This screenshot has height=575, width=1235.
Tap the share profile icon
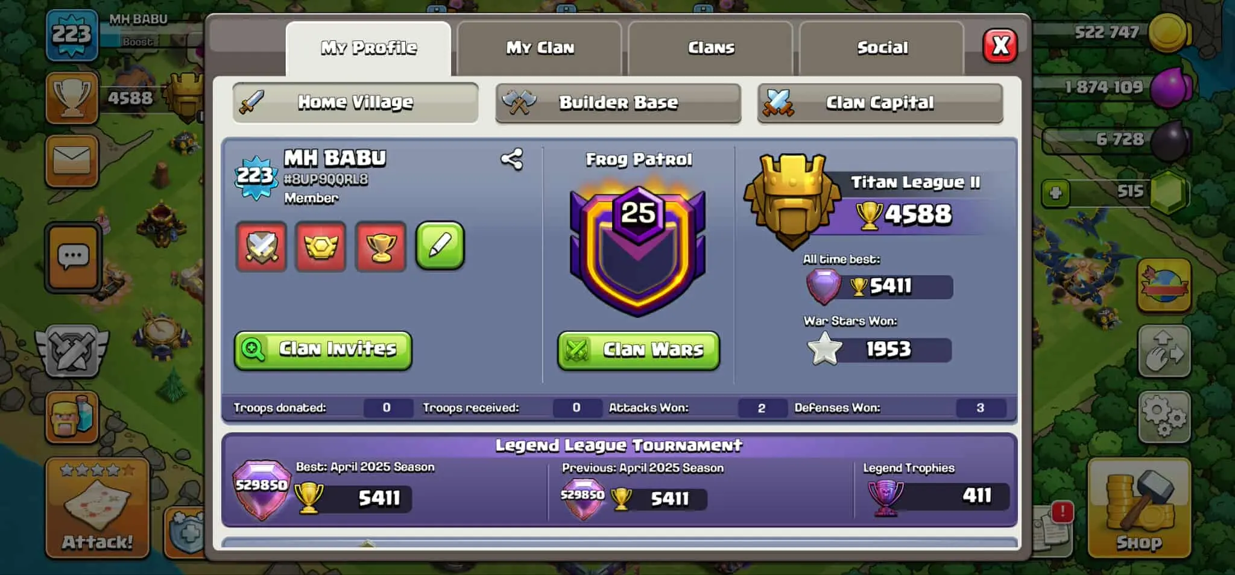512,160
